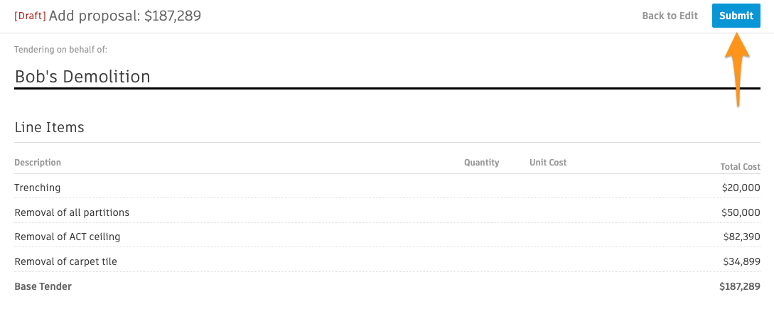
Task: Select Removal of all partitions row
Action: coord(387,212)
